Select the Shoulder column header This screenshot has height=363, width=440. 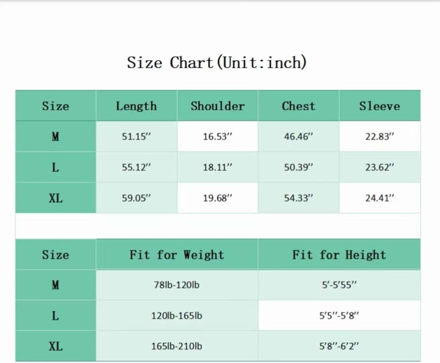coord(218,106)
